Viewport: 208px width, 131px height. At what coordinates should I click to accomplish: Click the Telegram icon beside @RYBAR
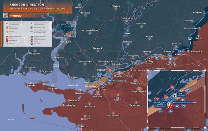pyautogui.click(x=11, y=16)
